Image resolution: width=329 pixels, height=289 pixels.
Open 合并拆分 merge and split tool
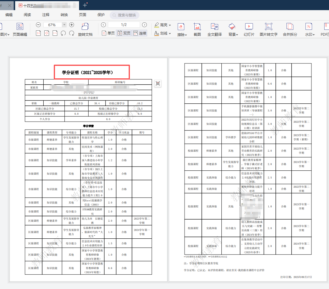click(290, 29)
